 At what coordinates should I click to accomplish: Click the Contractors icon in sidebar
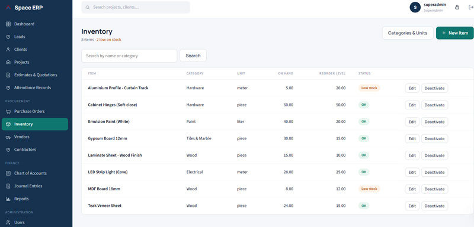(x=8, y=150)
